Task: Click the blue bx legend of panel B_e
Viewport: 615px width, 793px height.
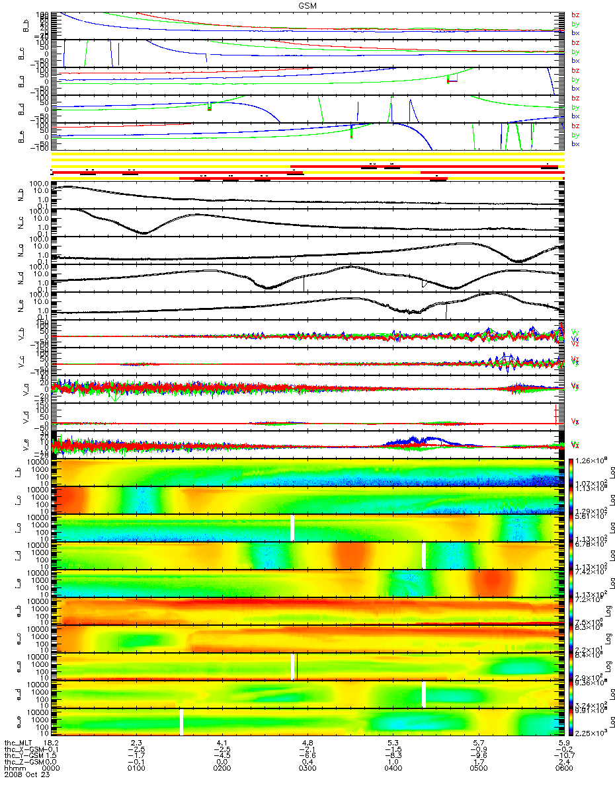Action: click(576, 144)
